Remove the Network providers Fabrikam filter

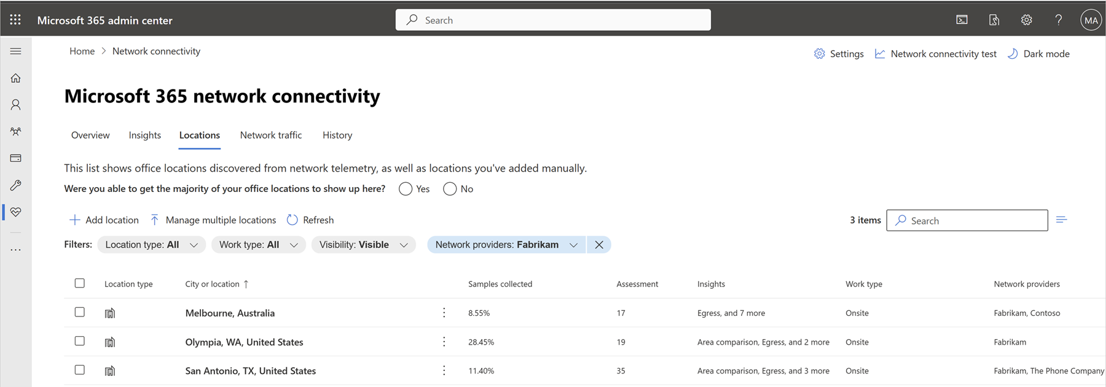599,245
